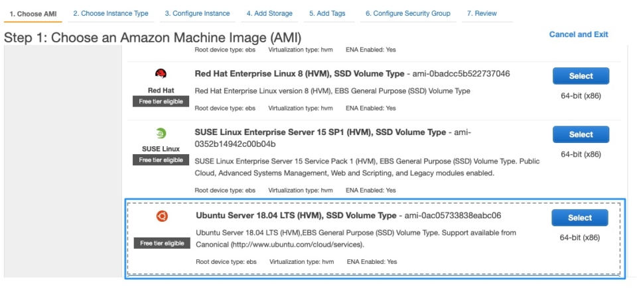The height and width of the screenshot is (301, 637).
Task: Click the SUSE Service Pack 1 description text
Action: click(x=367, y=167)
